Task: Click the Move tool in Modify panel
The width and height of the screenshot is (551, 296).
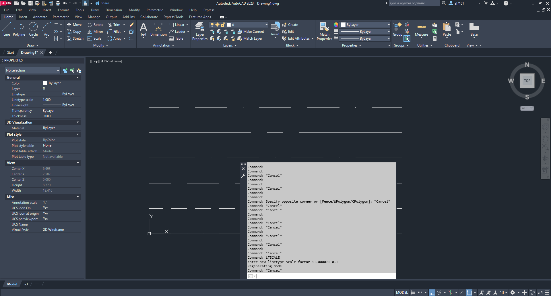Action: [x=74, y=25]
